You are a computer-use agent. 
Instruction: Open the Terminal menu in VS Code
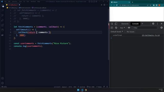(33, 2)
